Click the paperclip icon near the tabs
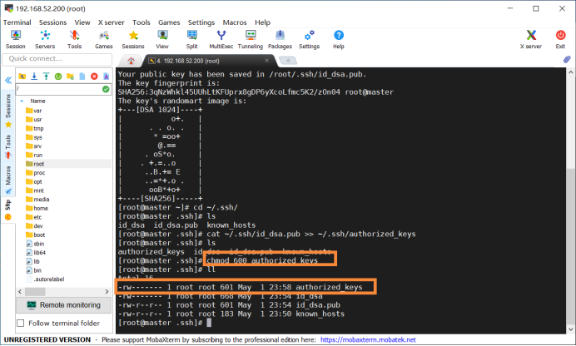The image size is (576, 346). (567, 59)
